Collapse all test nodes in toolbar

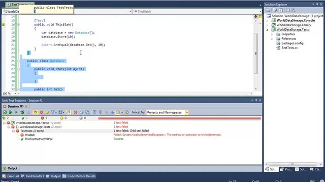101,112
